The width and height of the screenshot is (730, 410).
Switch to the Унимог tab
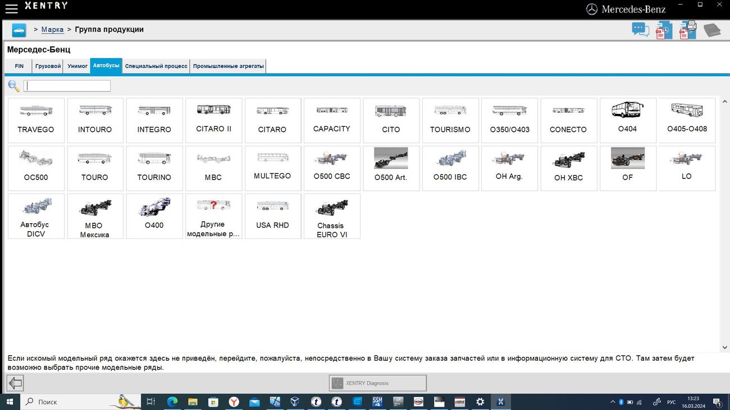(77, 66)
